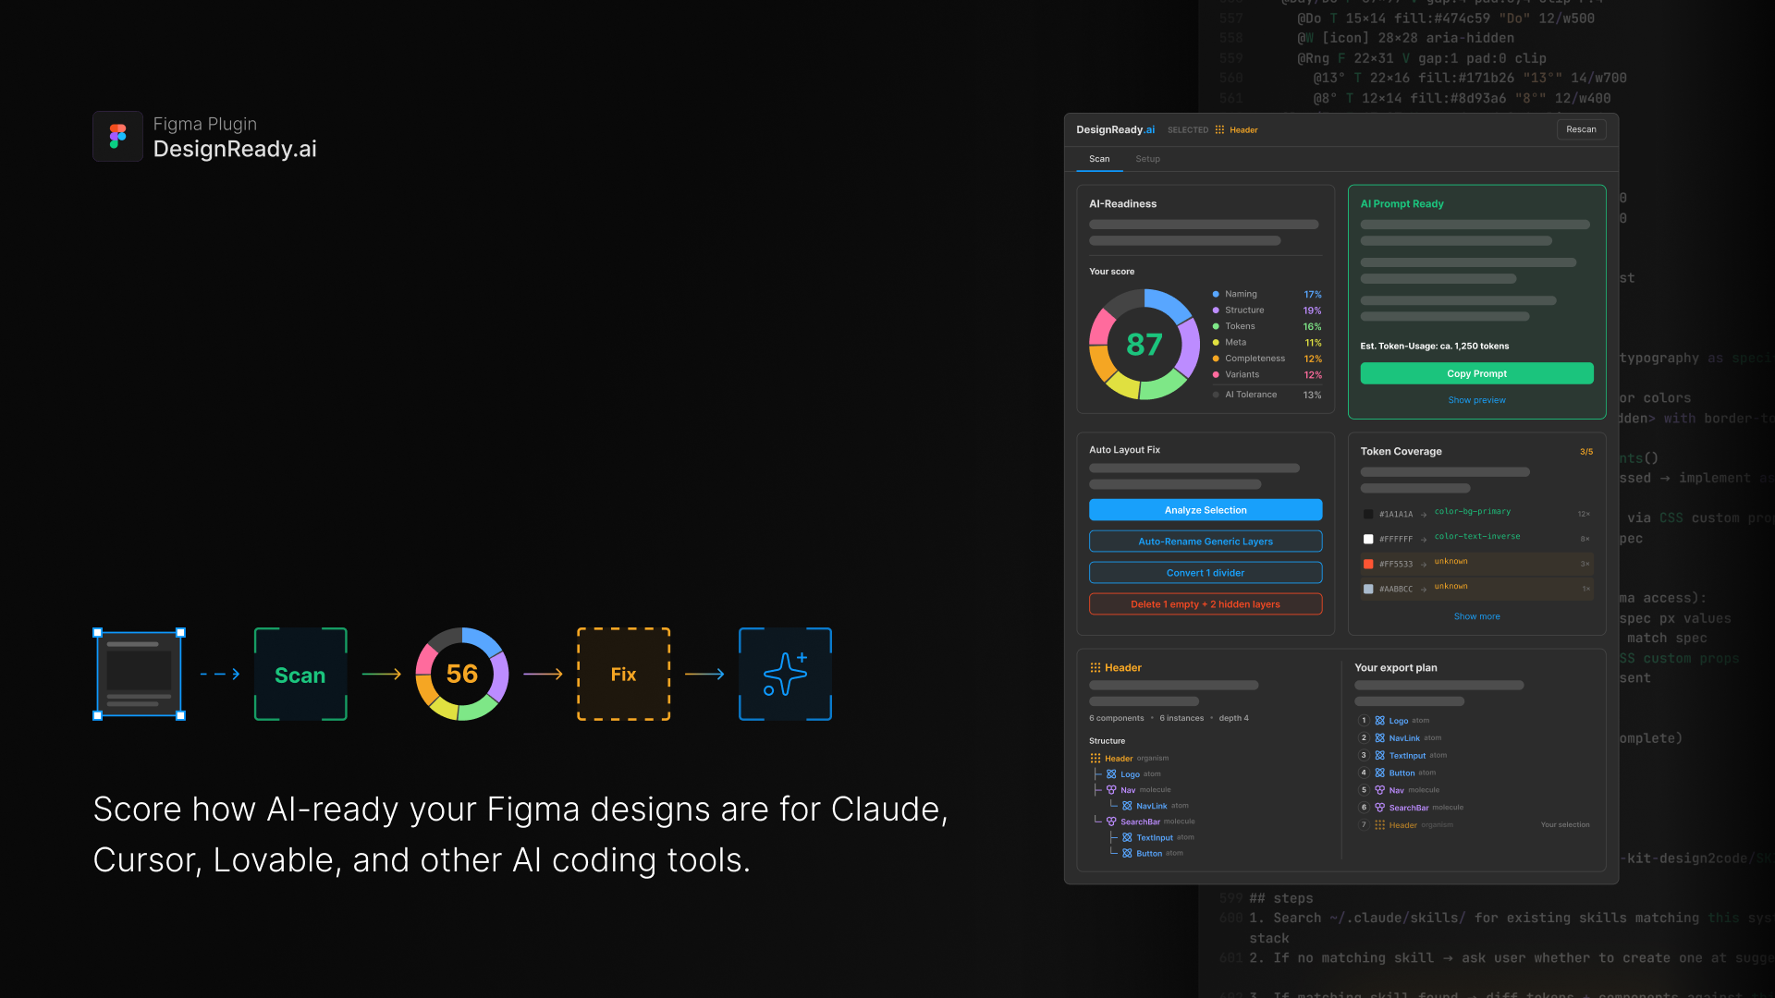Click the grid icon beside SELECTED Header
This screenshot has width=1775, height=998.
coord(1219,129)
